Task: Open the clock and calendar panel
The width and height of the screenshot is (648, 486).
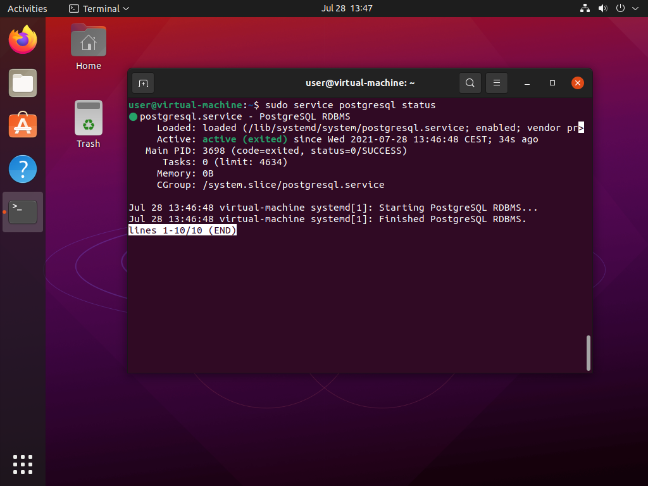Action: click(347, 9)
